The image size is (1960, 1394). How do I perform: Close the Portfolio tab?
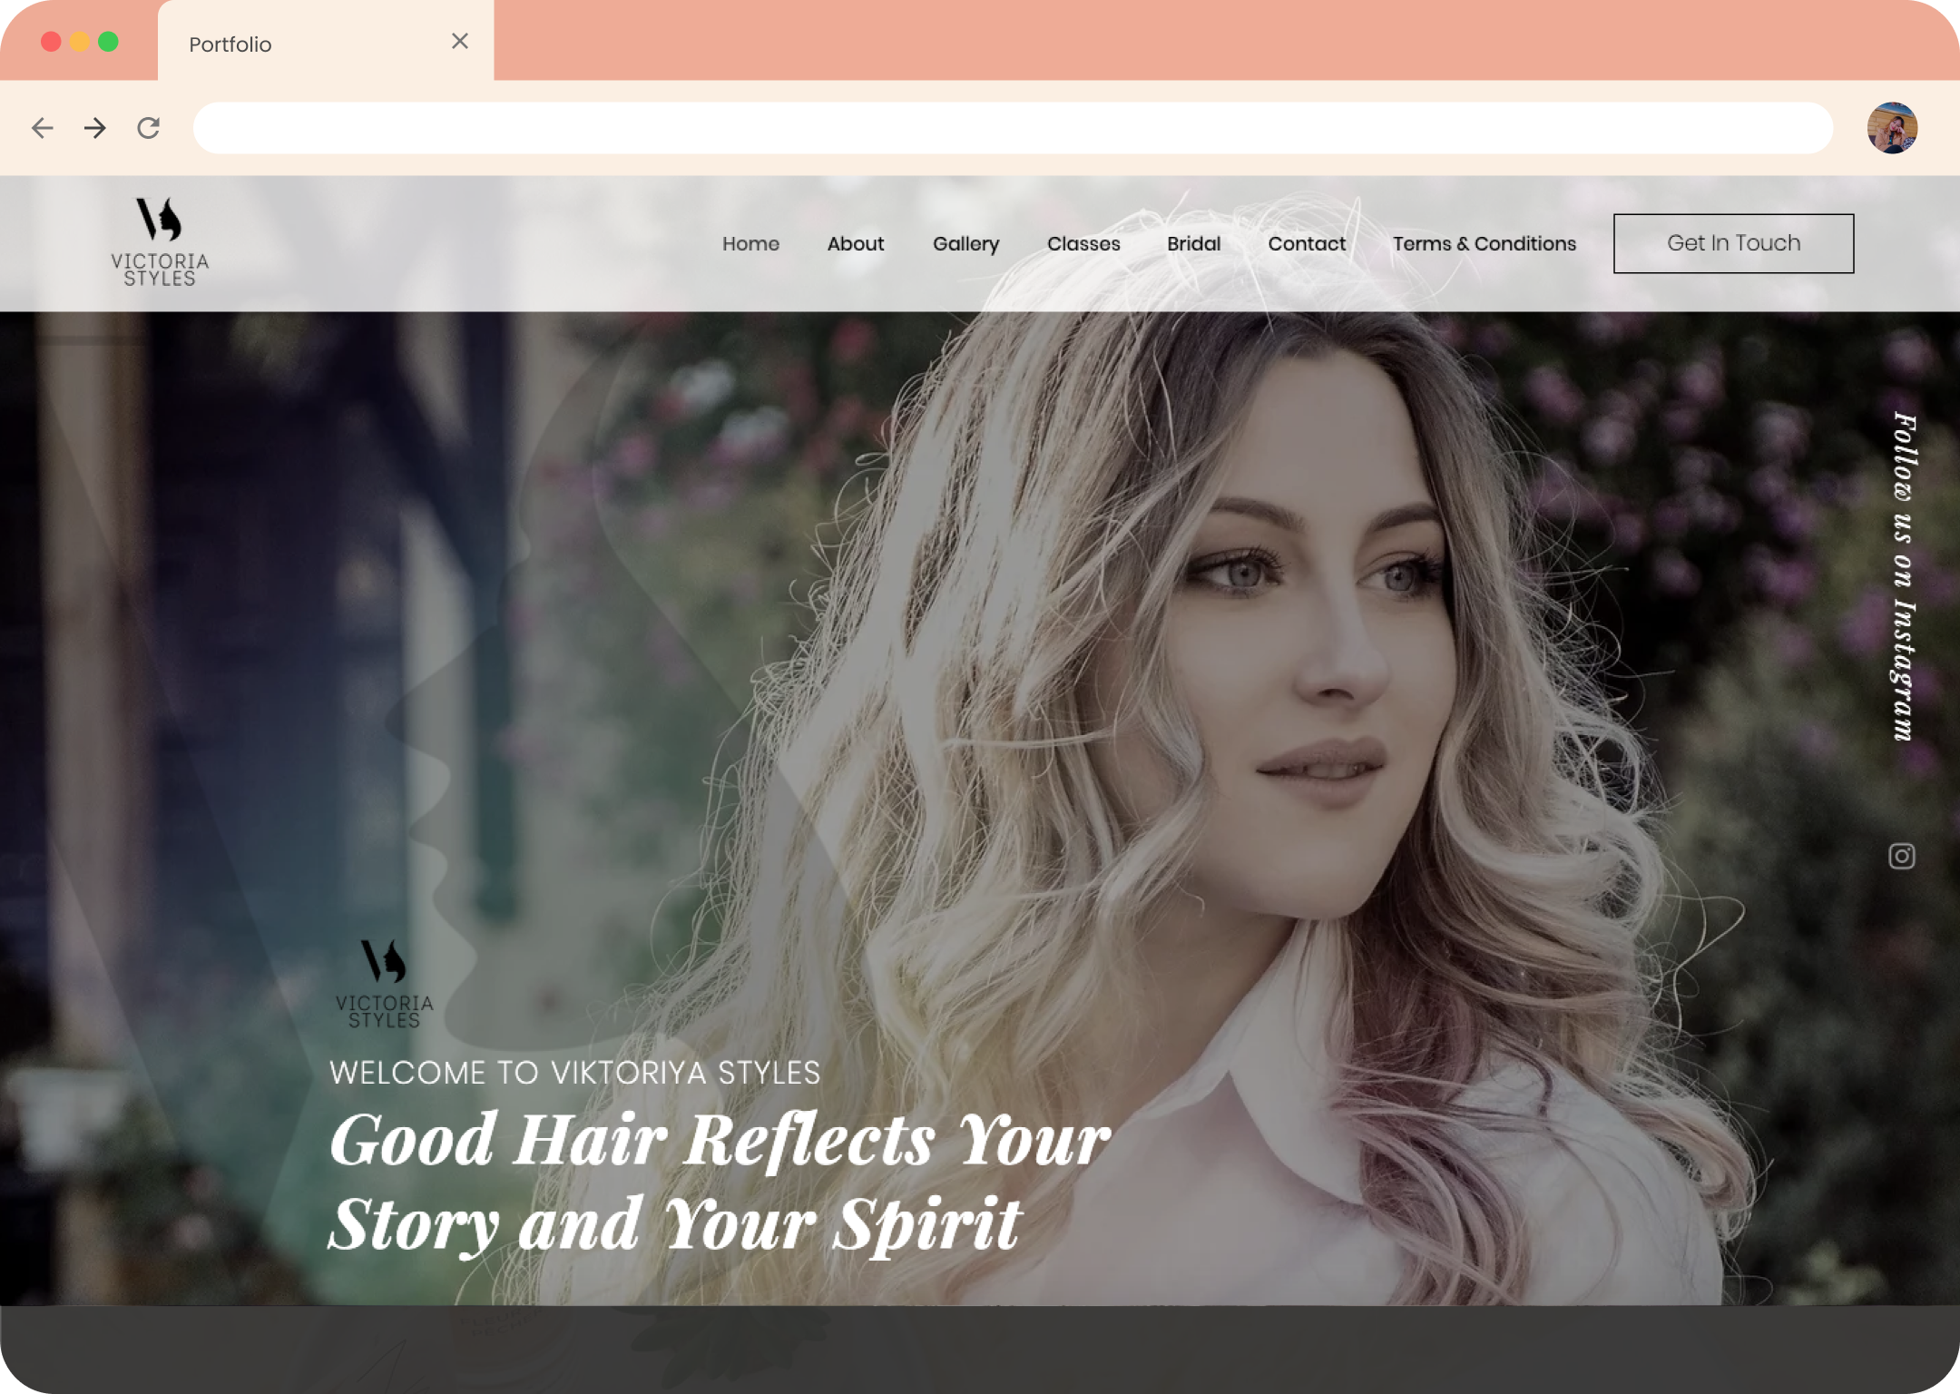coord(460,42)
